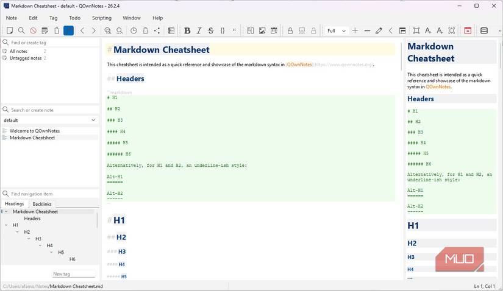503x291 pixels.
Task: Click the reset zoom frame icon
Action: click(452, 31)
